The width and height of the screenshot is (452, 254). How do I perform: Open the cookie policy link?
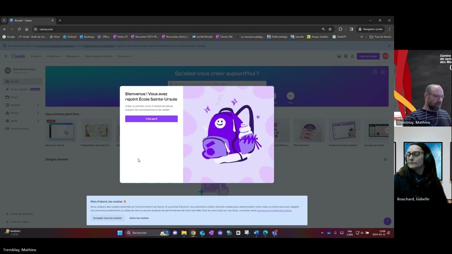[x=274, y=211]
